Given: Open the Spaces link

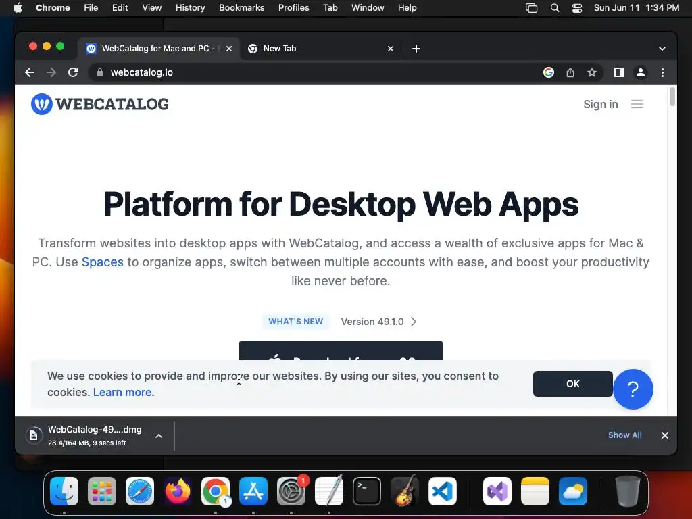Looking at the screenshot, I should pyautogui.click(x=103, y=262).
